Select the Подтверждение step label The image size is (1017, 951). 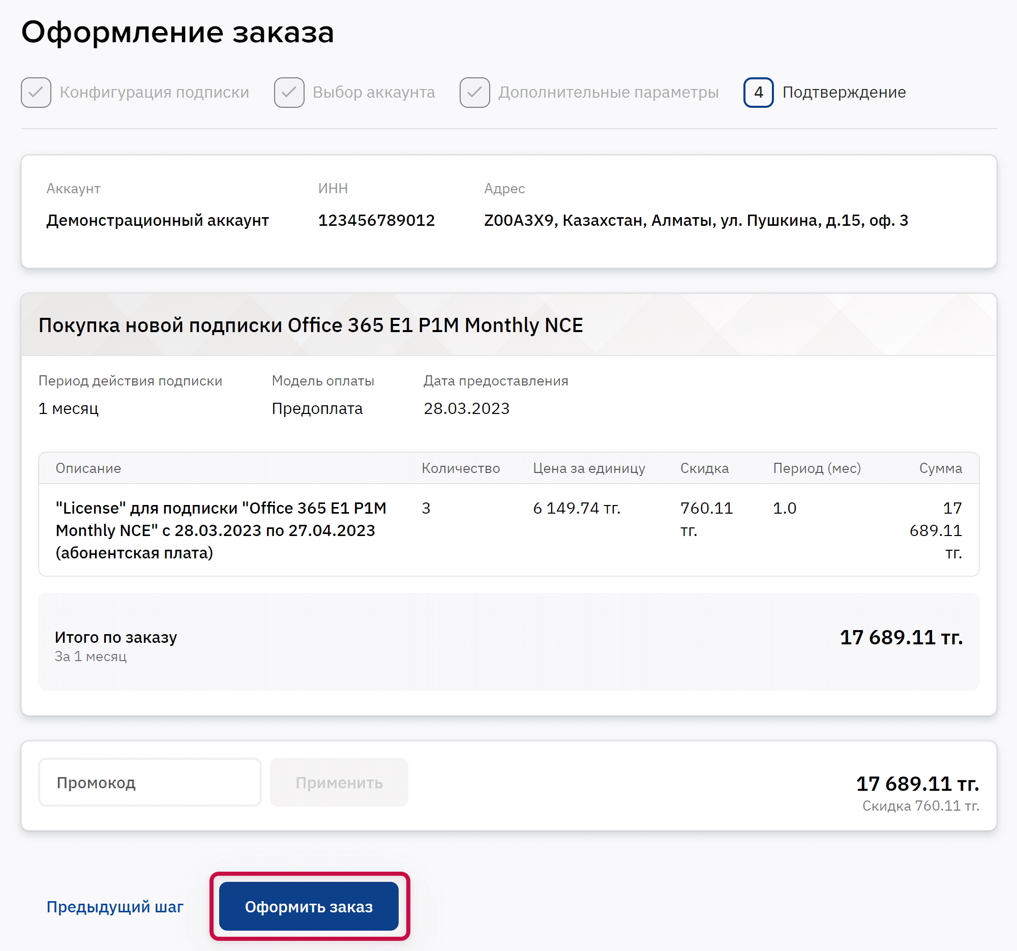[844, 93]
